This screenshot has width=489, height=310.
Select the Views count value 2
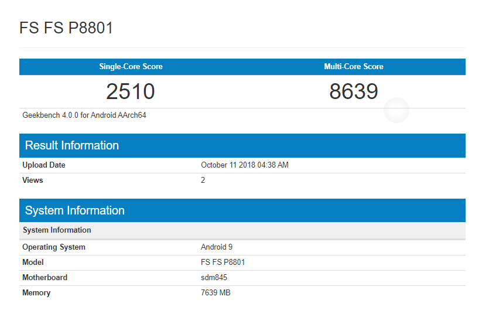[203, 180]
